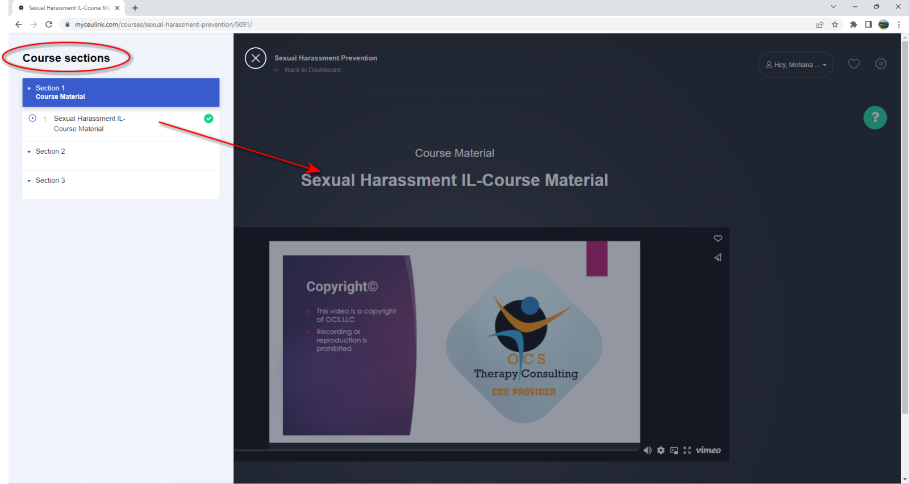The height and width of the screenshot is (484, 909).
Task: Collapse Section 1 Course Material
Action: [120, 92]
